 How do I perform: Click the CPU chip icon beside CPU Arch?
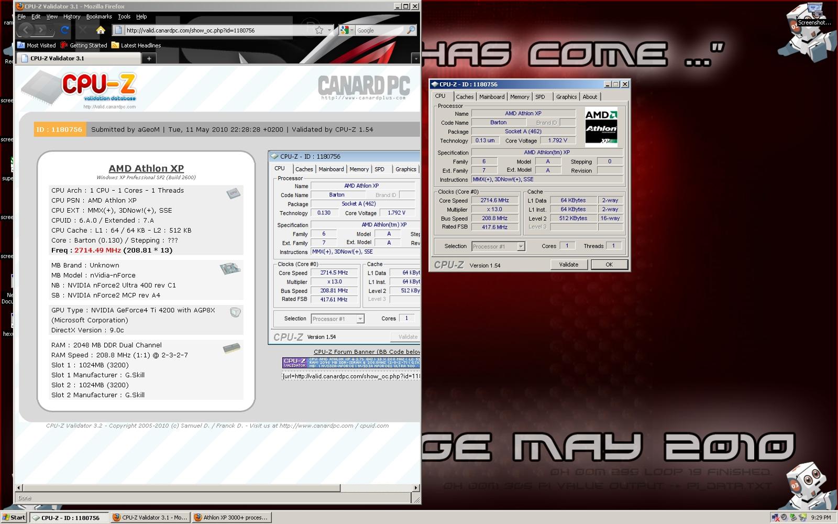point(233,193)
